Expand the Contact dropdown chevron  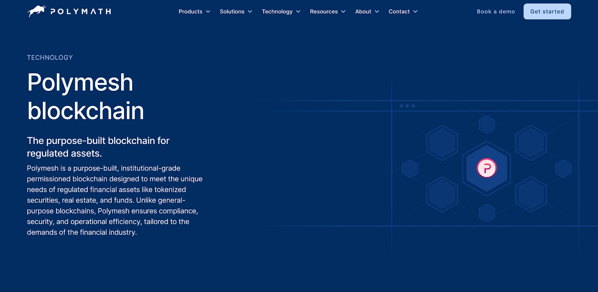tap(415, 12)
